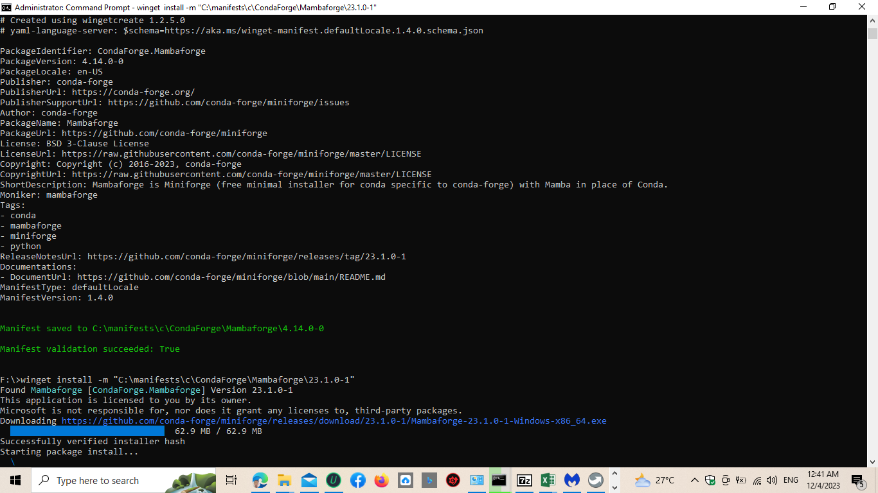This screenshot has width=878, height=493.
Task: Open Facebook from the taskbar
Action: point(357,480)
